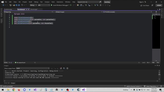Click the TABS indicator in editor status
Image resolution: width=164 pixels, height=92 pixels.
(x=153, y=63)
